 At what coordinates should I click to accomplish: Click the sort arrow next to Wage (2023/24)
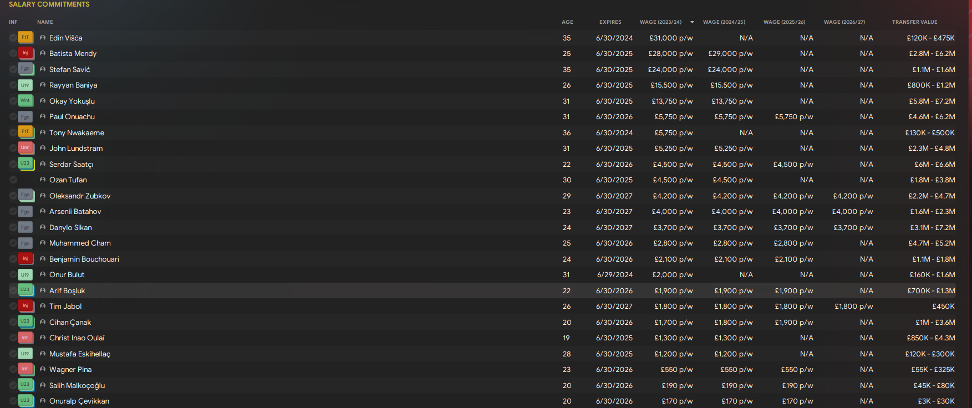pos(692,22)
